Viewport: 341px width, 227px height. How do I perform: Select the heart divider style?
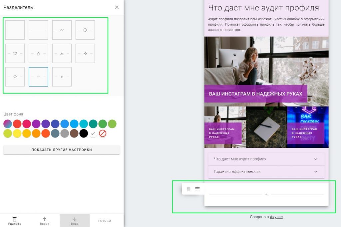click(15, 53)
